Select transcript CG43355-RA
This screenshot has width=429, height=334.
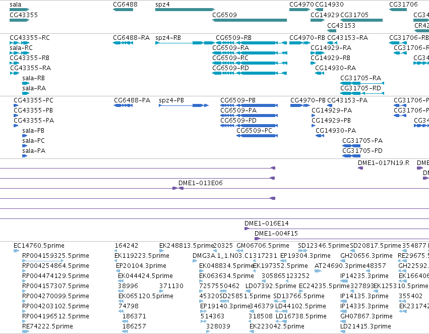(x=15, y=73)
